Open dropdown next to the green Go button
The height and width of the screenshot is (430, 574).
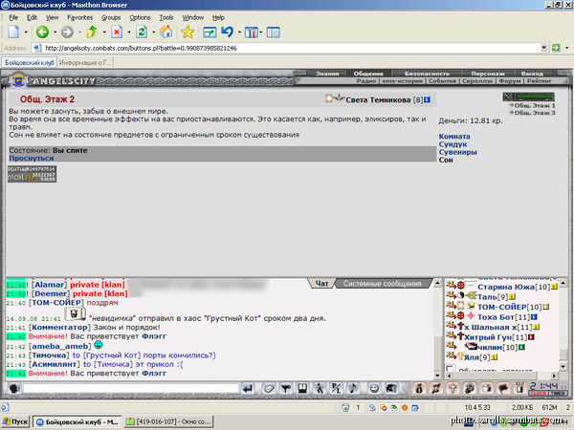click(566, 48)
